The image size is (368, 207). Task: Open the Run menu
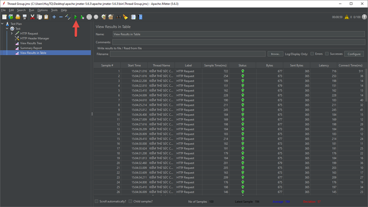coord(31,10)
